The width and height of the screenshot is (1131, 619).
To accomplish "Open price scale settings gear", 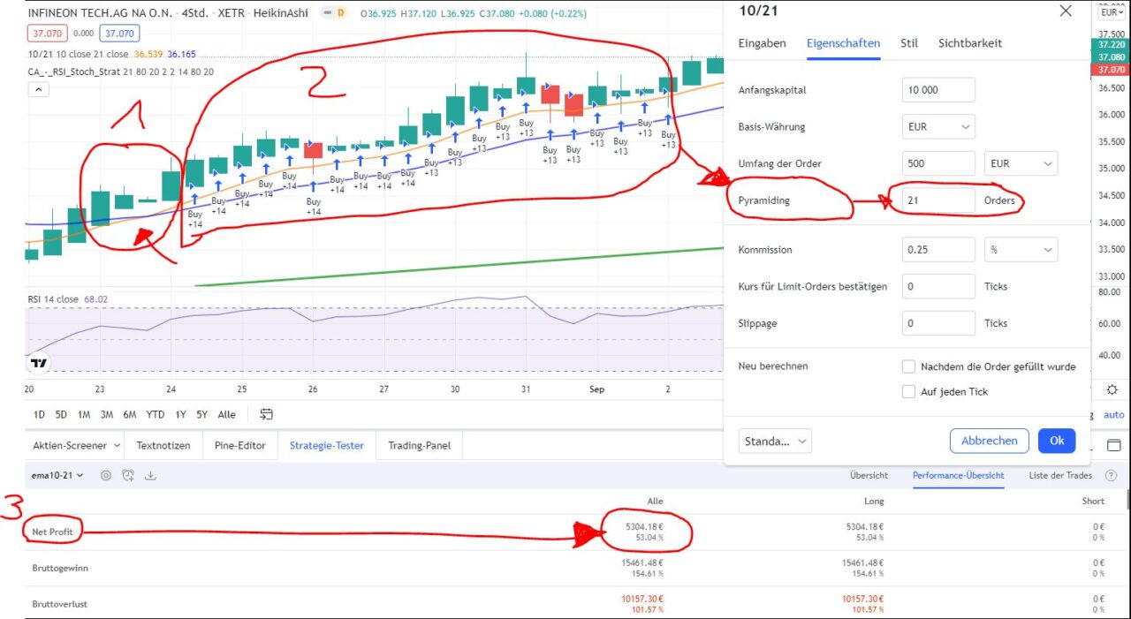I will tap(1112, 389).
